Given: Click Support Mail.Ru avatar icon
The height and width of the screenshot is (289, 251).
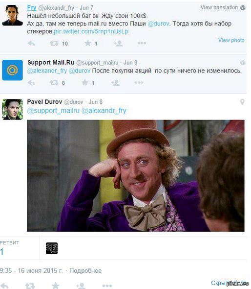Looking at the screenshot, I should (x=12, y=70).
